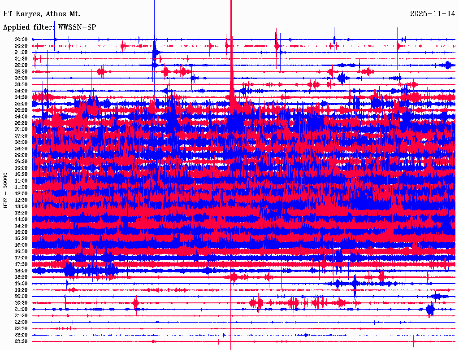This screenshot has width=459, height=350.
Task: Select the '19:30' time label
Action: [x=21, y=290]
